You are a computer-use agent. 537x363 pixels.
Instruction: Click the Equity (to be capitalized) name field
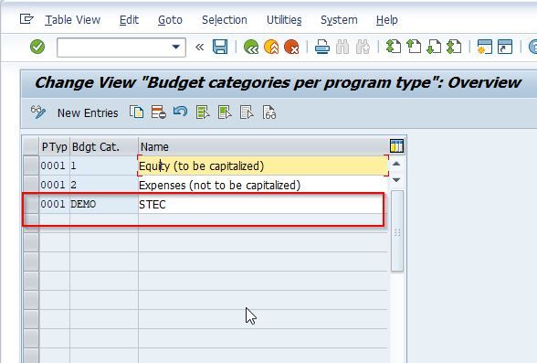[x=263, y=165]
